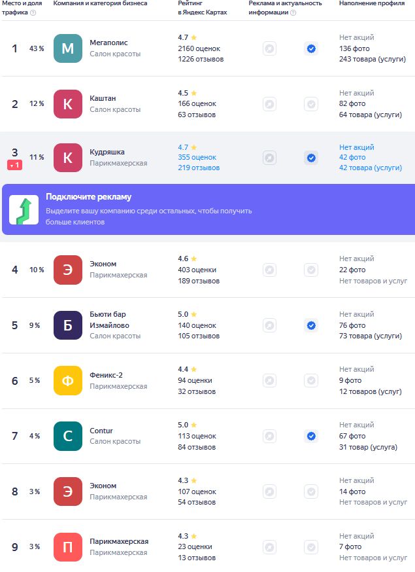Viewport: 415px width, 572px height.
Task: Click the Феникс-2 company name
Action: (106, 375)
